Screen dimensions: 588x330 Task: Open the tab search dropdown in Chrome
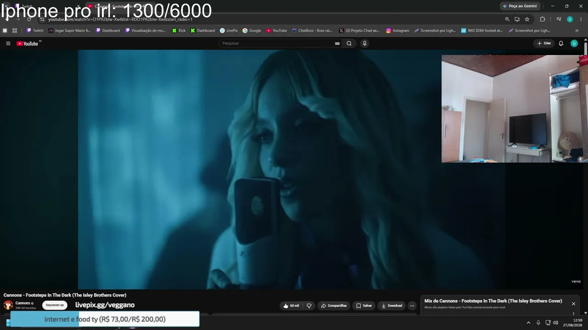(6, 6)
